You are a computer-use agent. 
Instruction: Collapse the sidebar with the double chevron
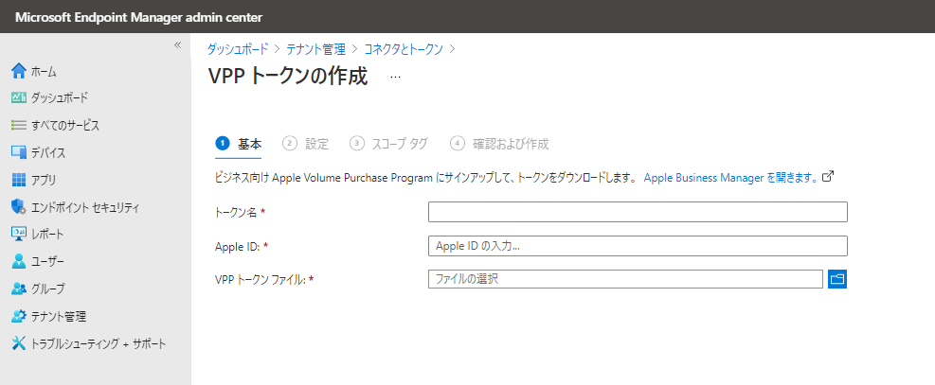coord(177,45)
